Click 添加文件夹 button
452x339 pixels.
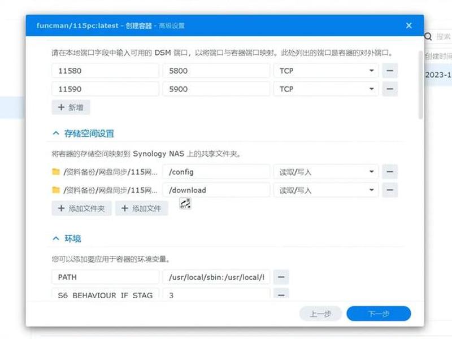pyautogui.click(x=81, y=208)
